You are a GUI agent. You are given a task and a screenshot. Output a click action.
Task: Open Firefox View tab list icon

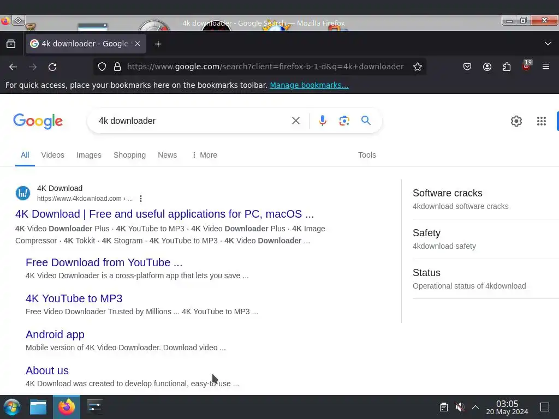pos(11,44)
